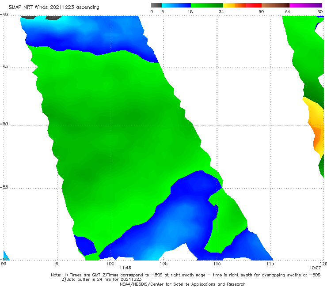Click the '-45' latitude axis label

click(x=4, y=67)
